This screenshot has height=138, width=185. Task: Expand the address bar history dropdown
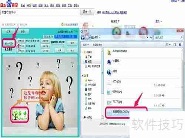[148, 38]
